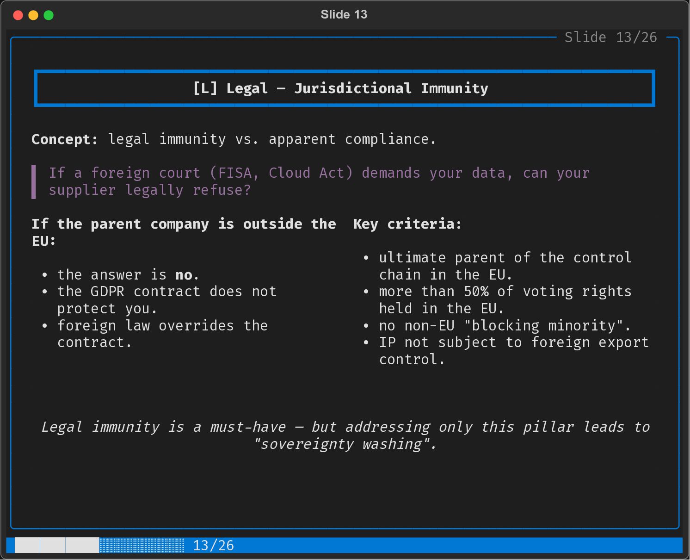Click the red close window button
Image resolution: width=690 pixels, height=560 pixels.
(x=18, y=15)
